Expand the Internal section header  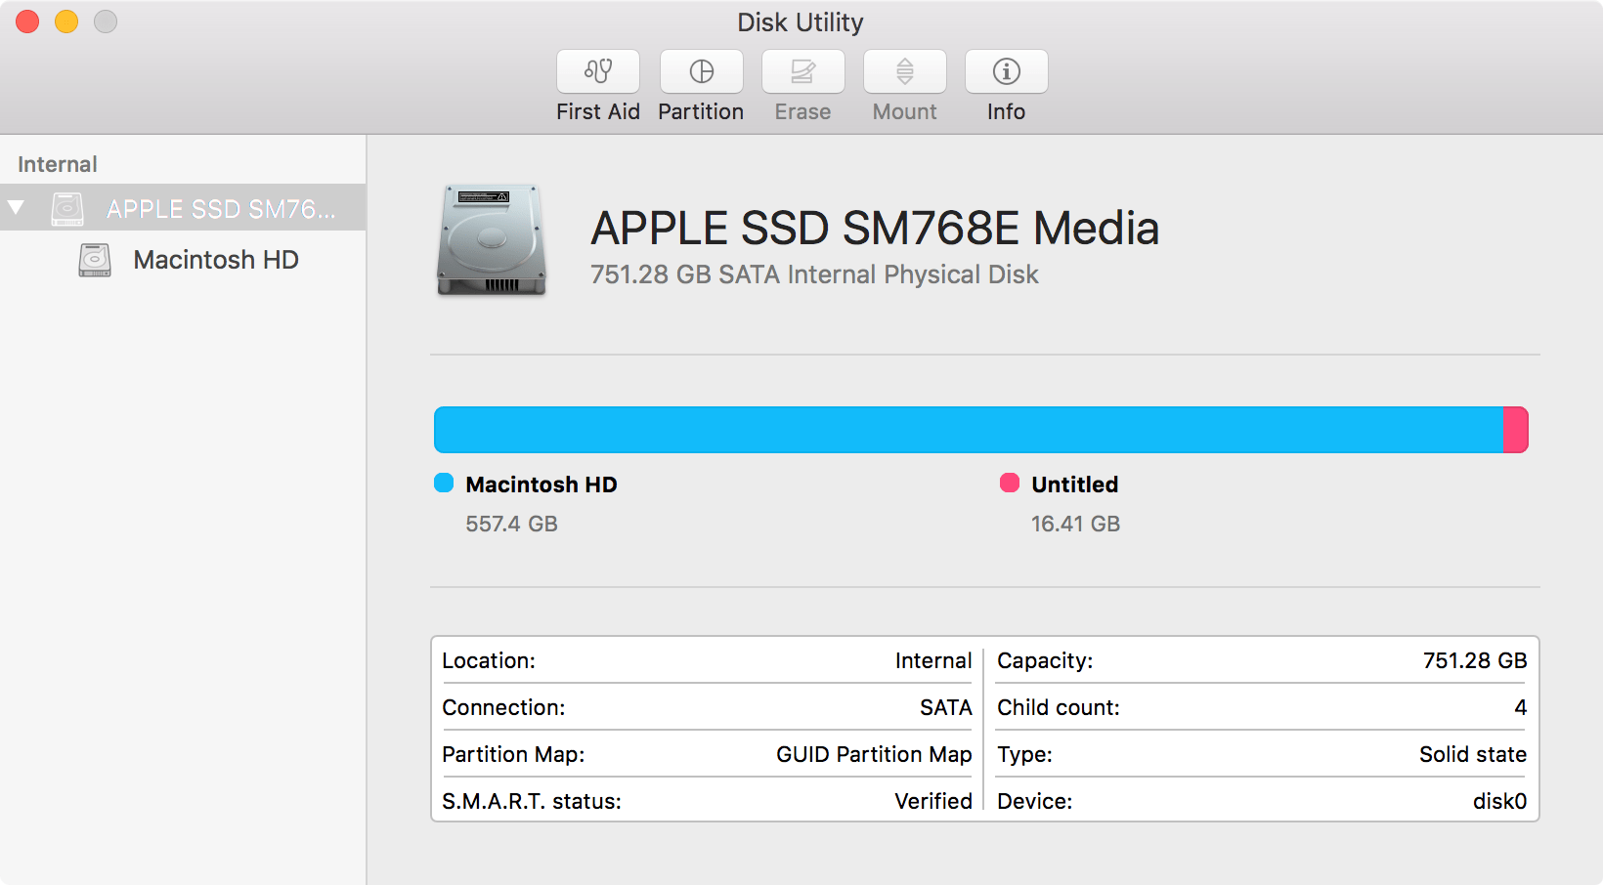(x=56, y=163)
